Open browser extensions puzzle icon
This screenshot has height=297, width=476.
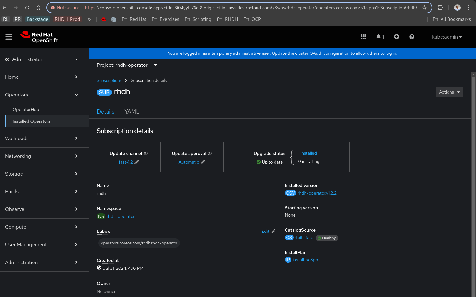(440, 8)
